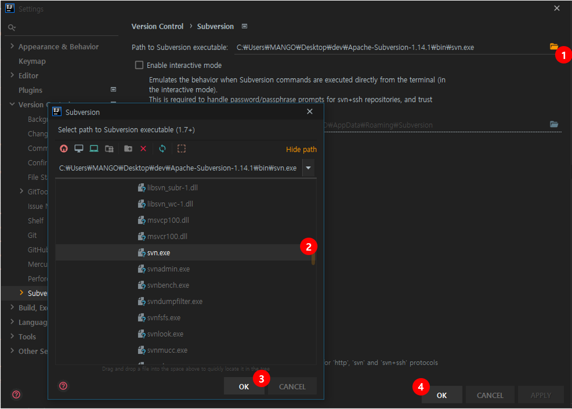Jump to the project directory icon

tap(94, 148)
